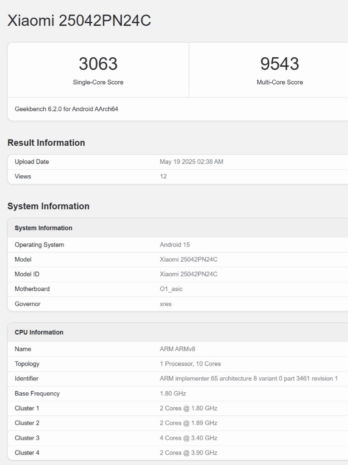Click the Name label in CPU Information
The height and width of the screenshot is (465, 348).
coord(23,349)
